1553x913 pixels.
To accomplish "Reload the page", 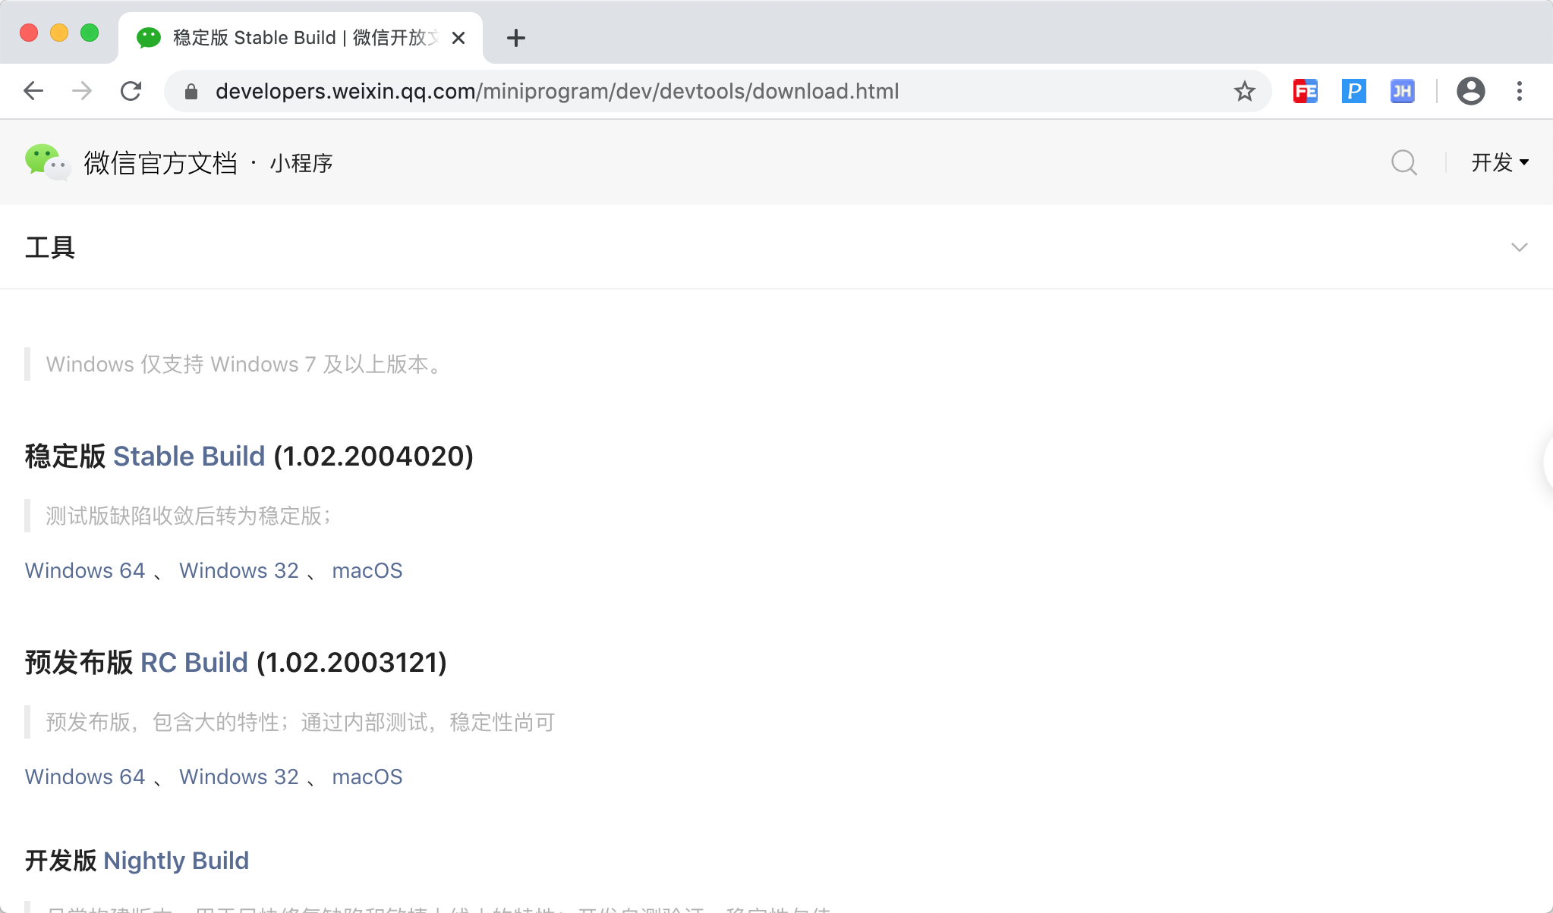I will 131,92.
